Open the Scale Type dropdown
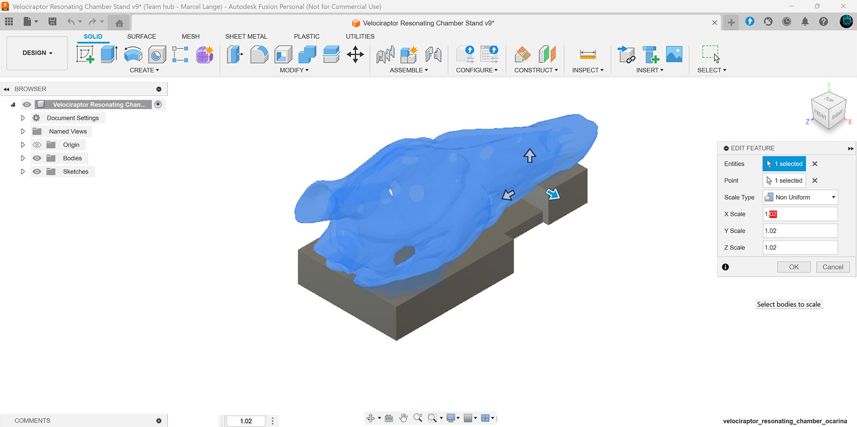 [x=800, y=197]
